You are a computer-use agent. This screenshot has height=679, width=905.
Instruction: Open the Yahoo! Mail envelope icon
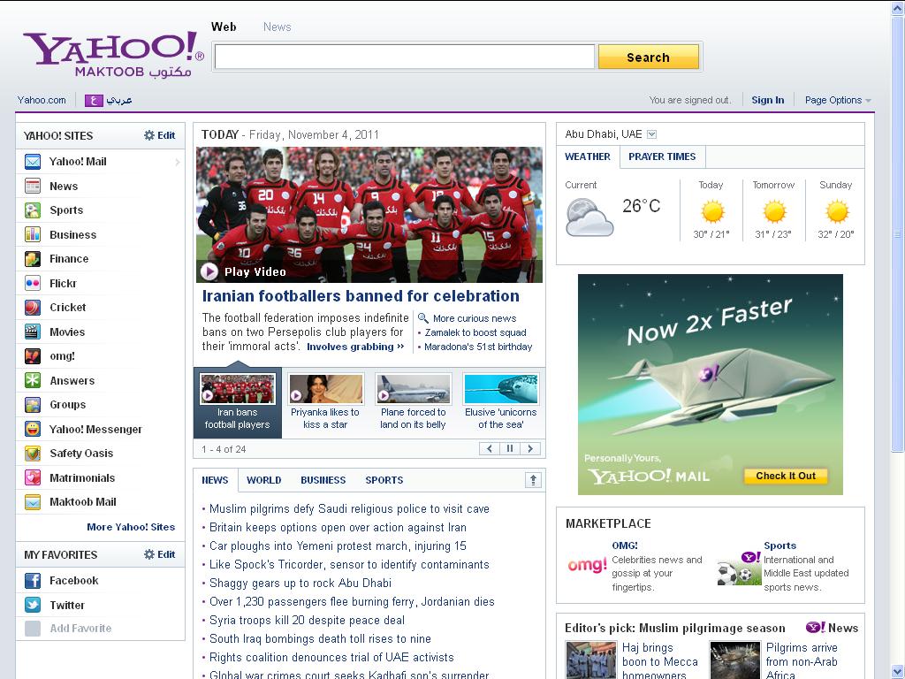coord(33,162)
